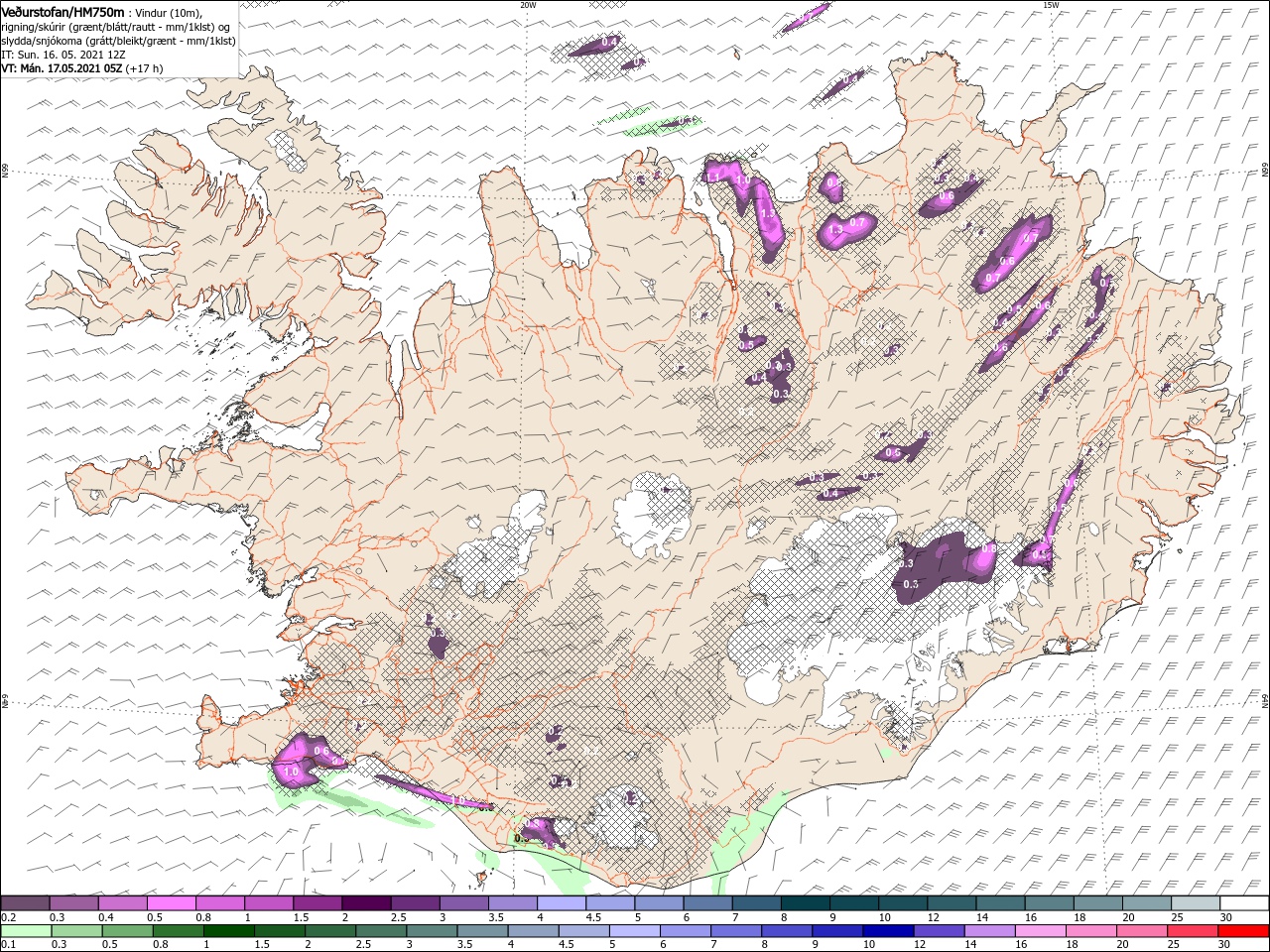Select the darkest green rain swatch from 1 to 1.5
Image resolution: width=1270 pixels, height=952 pixels.
point(228,931)
